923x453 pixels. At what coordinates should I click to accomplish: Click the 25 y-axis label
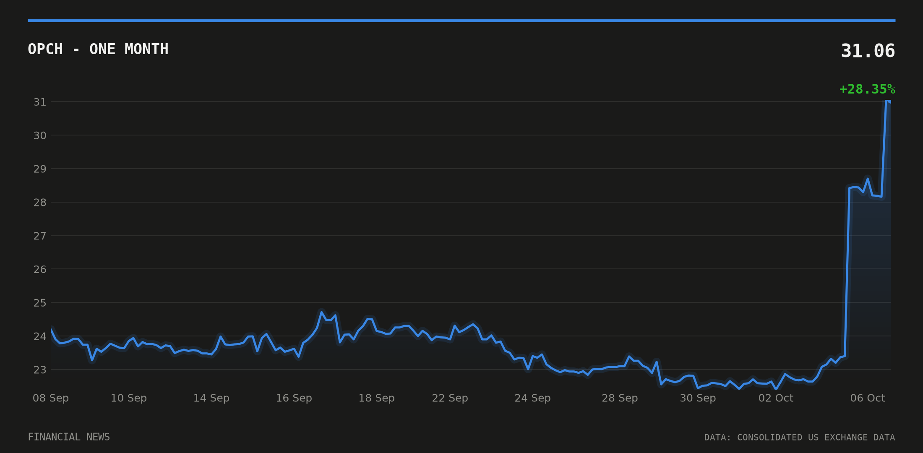(x=40, y=303)
